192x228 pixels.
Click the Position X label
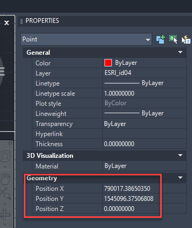pyautogui.click(x=50, y=189)
